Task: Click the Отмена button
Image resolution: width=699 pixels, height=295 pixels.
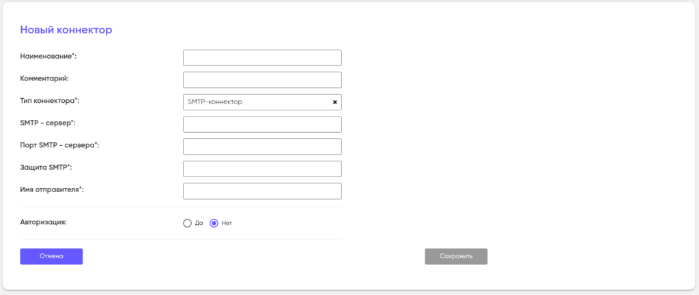Action: coord(51,256)
